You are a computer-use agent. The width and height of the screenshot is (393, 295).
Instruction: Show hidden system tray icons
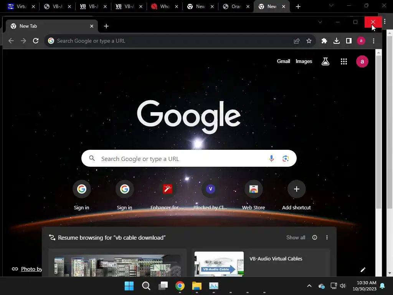tap(309, 286)
